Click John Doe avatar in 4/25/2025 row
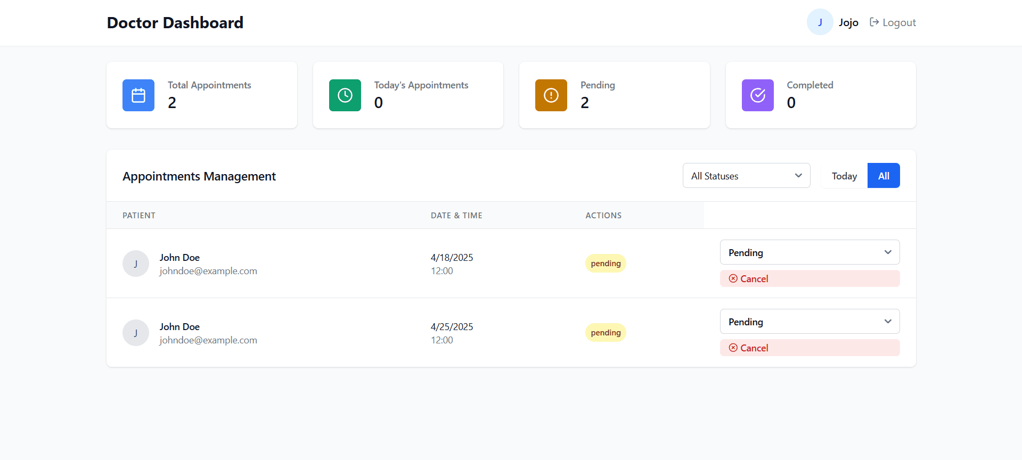This screenshot has width=1022, height=460. [136, 333]
